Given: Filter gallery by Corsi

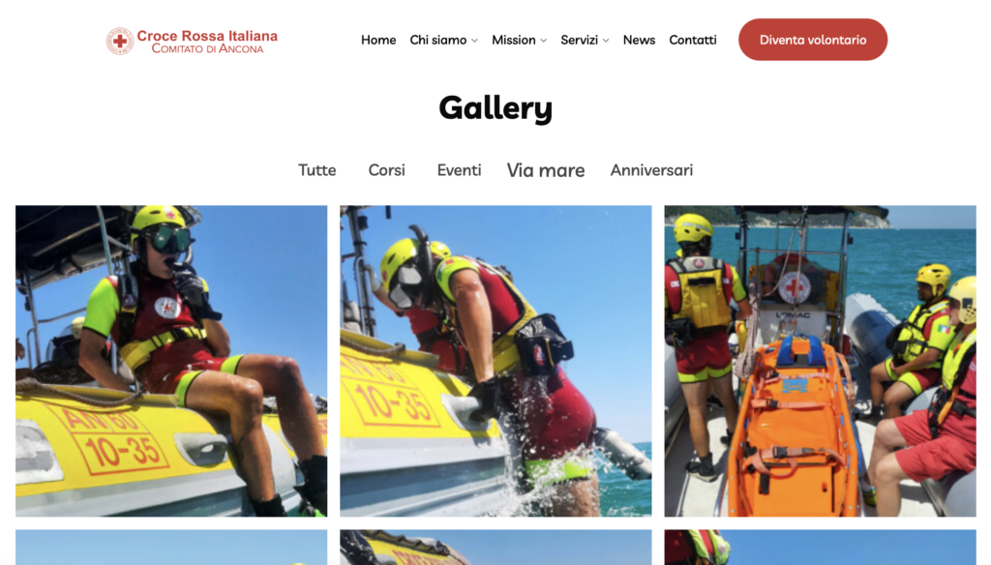Looking at the screenshot, I should [x=387, y=170].
